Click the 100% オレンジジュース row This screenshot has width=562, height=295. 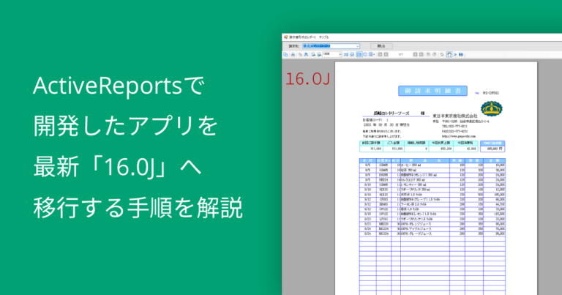432,224
